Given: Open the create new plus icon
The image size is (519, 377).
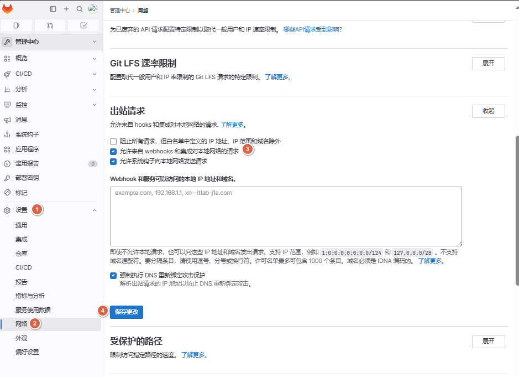Looking at the screenshot, I should 66,9.
